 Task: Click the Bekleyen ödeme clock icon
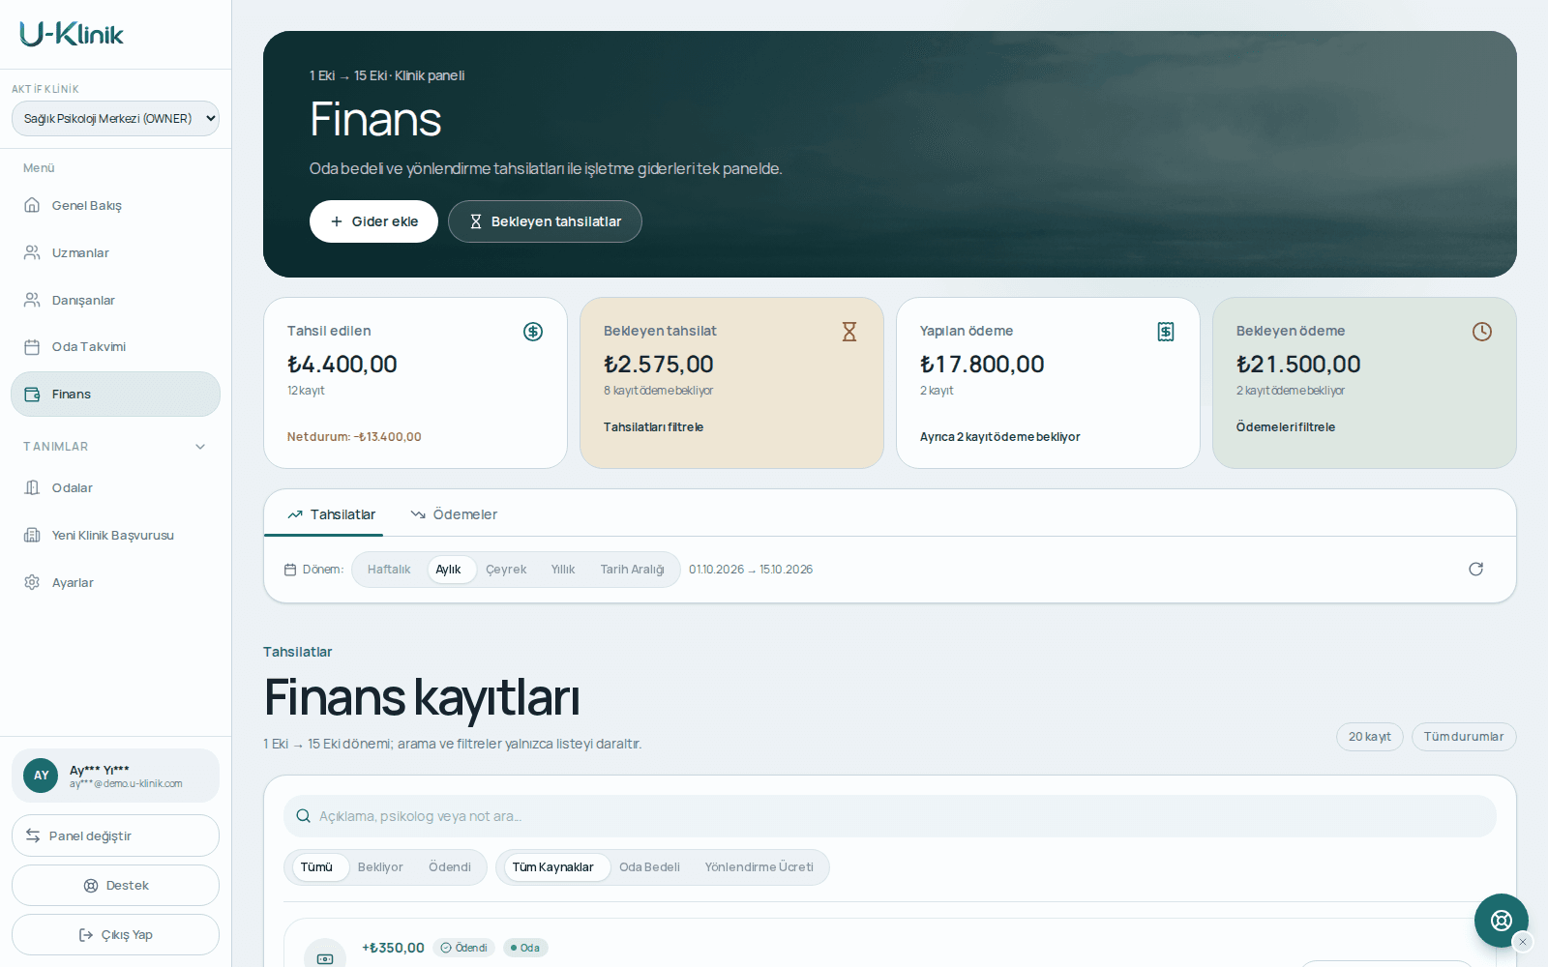[1482, 332]
